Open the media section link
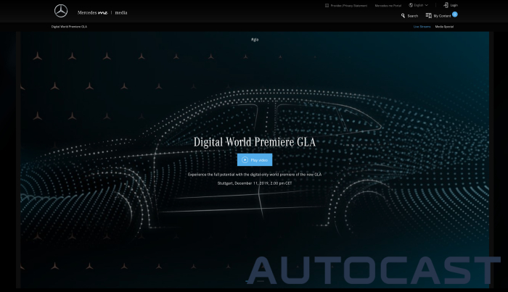508x292 pixels. point(121,12)
